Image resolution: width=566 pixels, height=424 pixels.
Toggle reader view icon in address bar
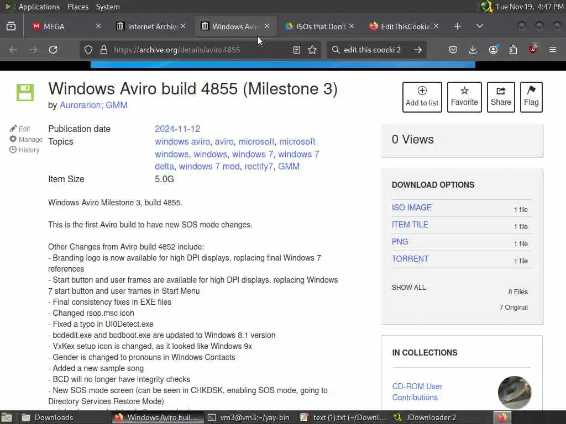pyautogui.click(x=297, y=50)
